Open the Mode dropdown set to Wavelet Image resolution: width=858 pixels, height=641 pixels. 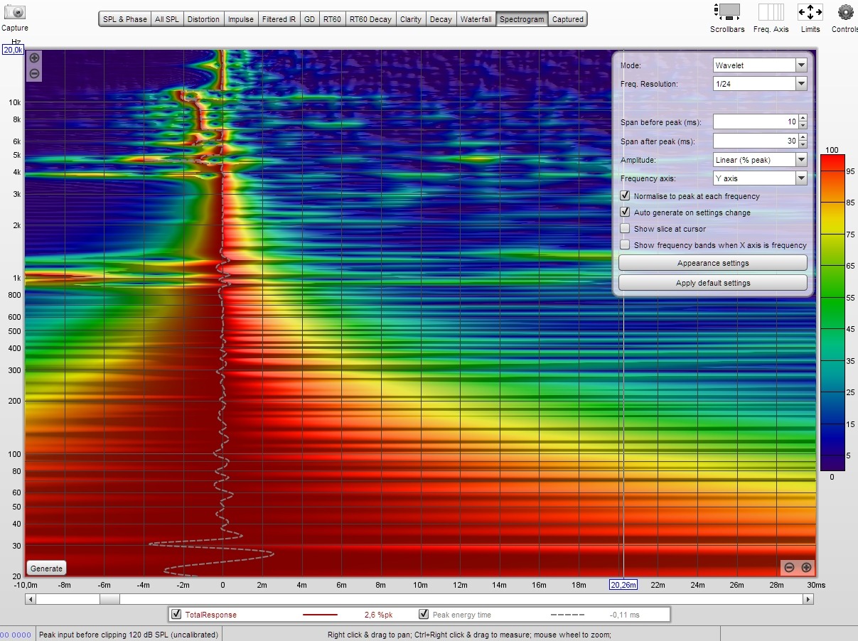[x=760, y=65]
